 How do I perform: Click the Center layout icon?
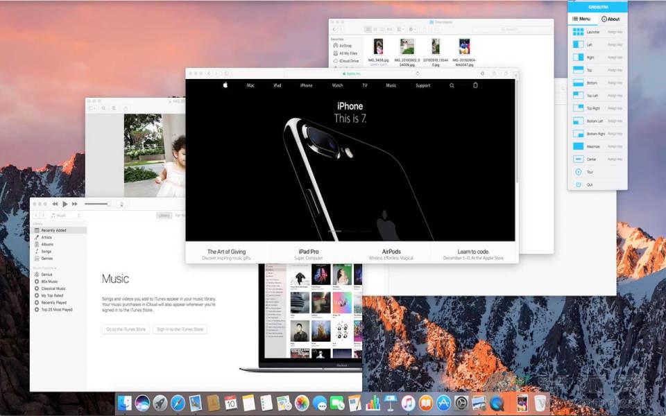pyautogui.click(x=578, y=159)
